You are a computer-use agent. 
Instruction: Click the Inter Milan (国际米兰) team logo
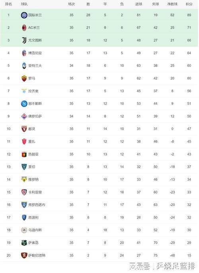tap(24, 15)
